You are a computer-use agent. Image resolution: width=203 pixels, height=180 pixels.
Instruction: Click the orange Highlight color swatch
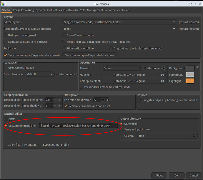(x=190, y=81)
